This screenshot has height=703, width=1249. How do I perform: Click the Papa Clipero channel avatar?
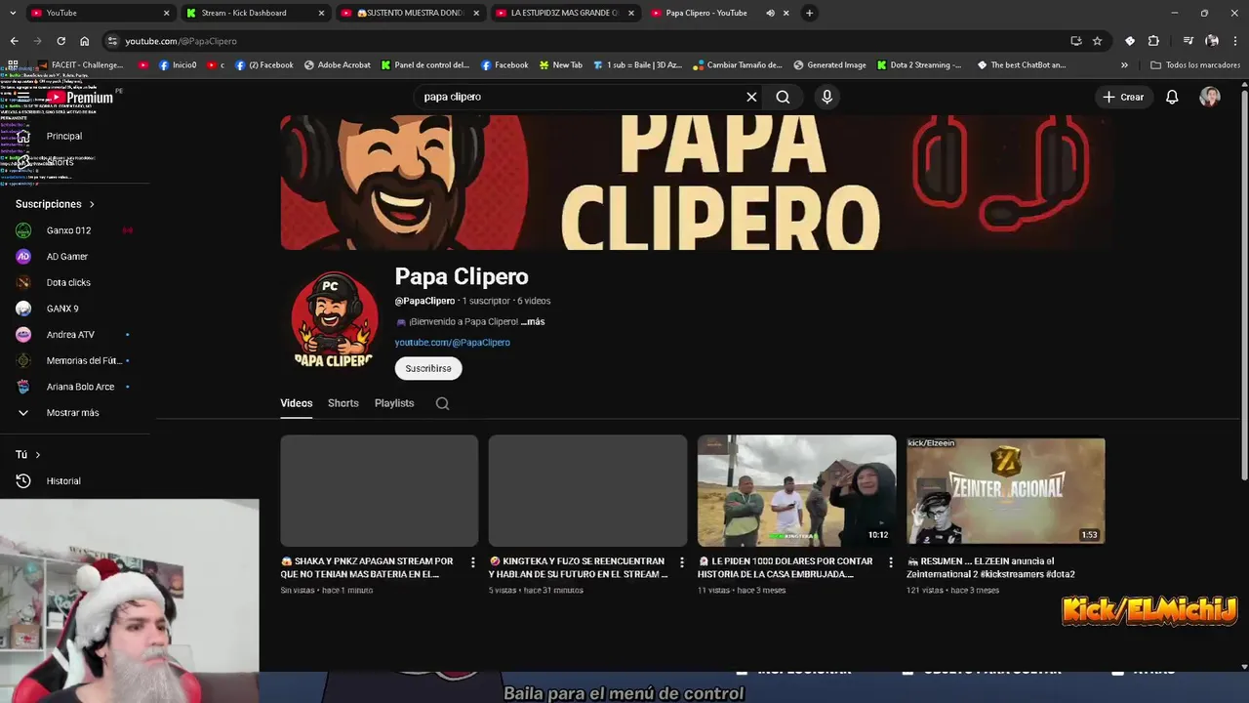pos(335,320)
